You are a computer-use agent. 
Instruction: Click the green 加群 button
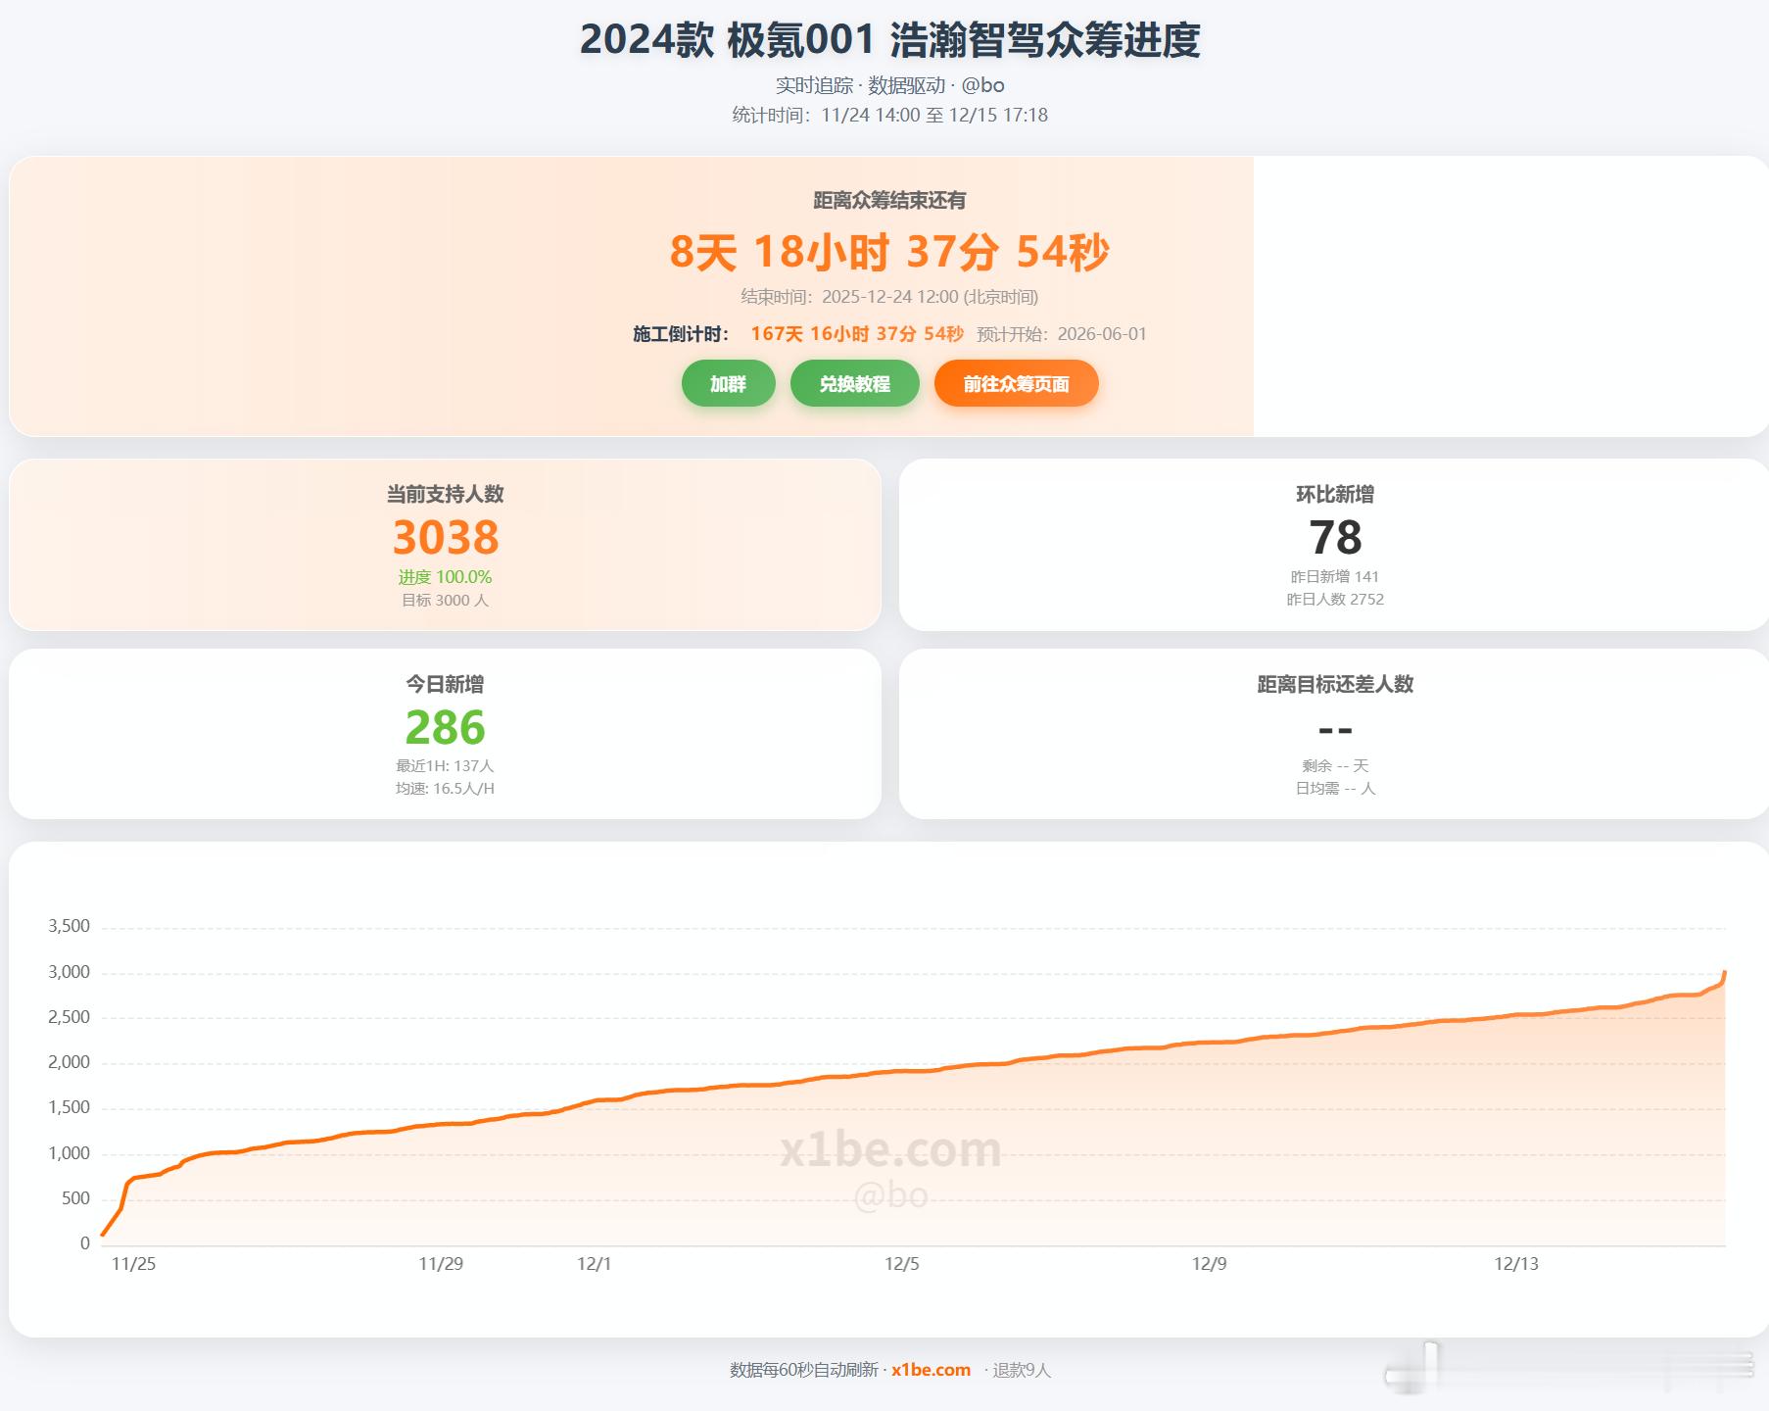(728, 383)
